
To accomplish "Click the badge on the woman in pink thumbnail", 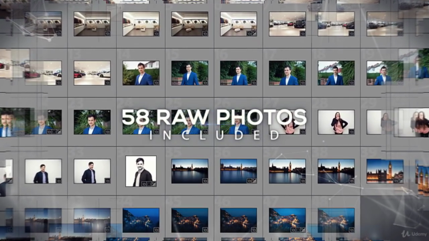I will coord(351,132).
